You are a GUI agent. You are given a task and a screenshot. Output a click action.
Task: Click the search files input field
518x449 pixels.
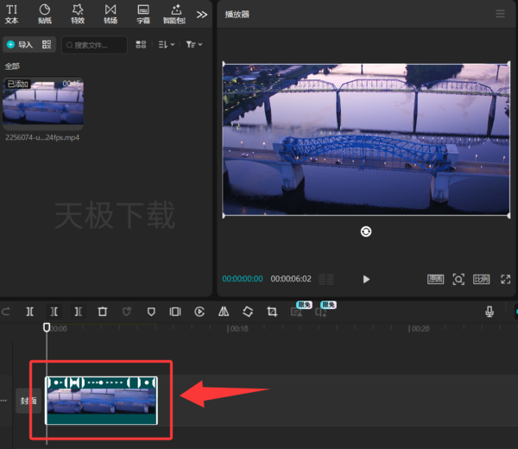(x=94, y=45)
